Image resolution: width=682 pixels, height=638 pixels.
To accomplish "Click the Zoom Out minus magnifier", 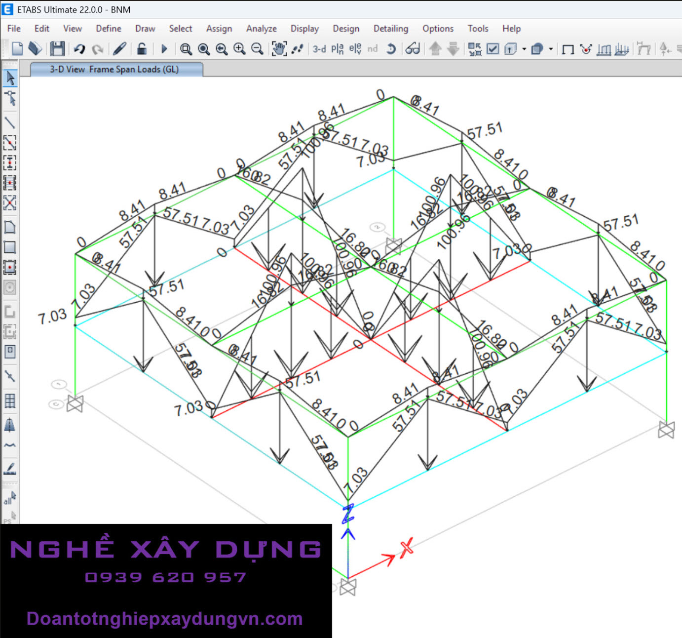I will click(257, 48).
